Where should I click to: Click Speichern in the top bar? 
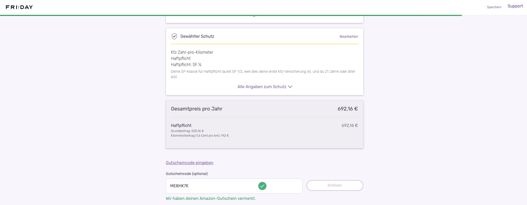[494, 7]
